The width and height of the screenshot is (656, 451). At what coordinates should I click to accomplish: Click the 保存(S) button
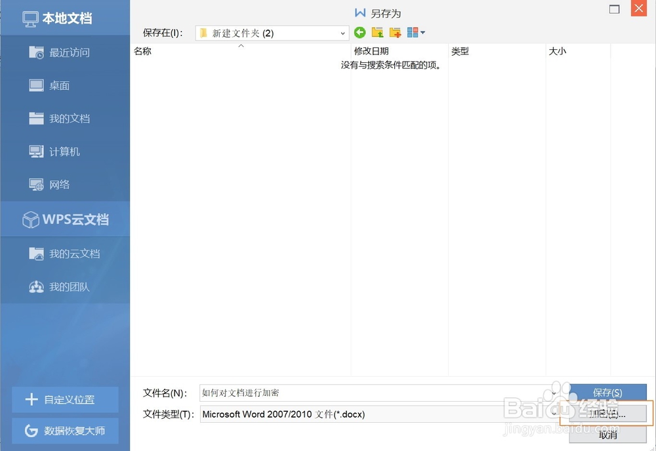pos(607,393)
